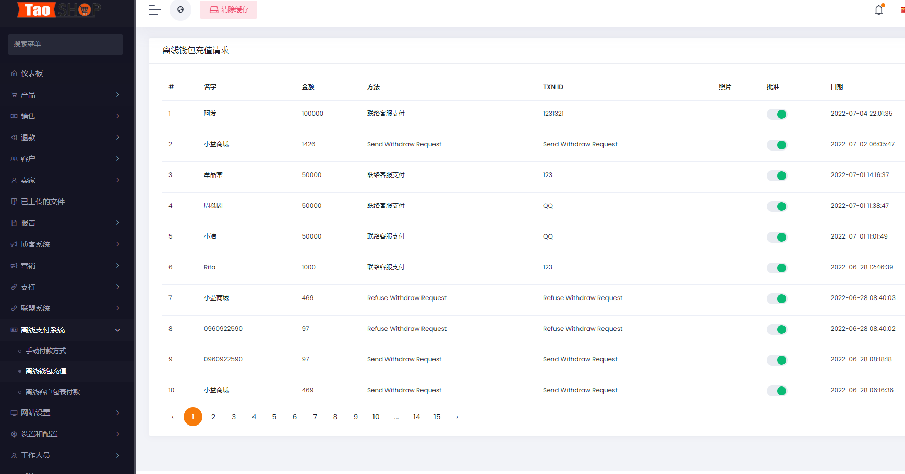Open the 已上传的文件 uploaded files icon
This screenshot has height=474, width=905.
tap(15, 201)
